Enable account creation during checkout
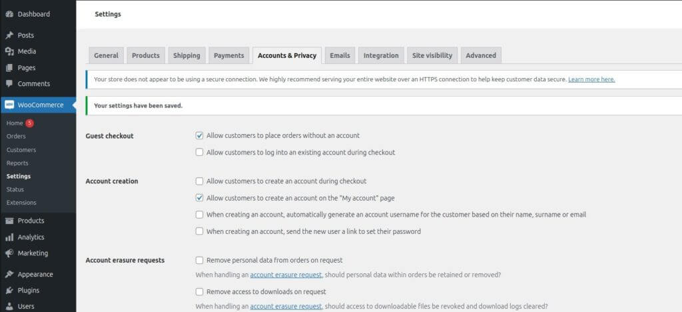 pyautogui.click(x=199, y=181)
